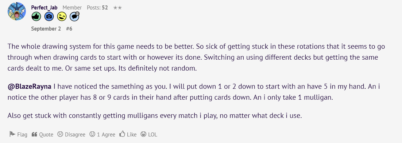402x143 pixels.
Task: Open the September 2 post date link
Action: 46,29
